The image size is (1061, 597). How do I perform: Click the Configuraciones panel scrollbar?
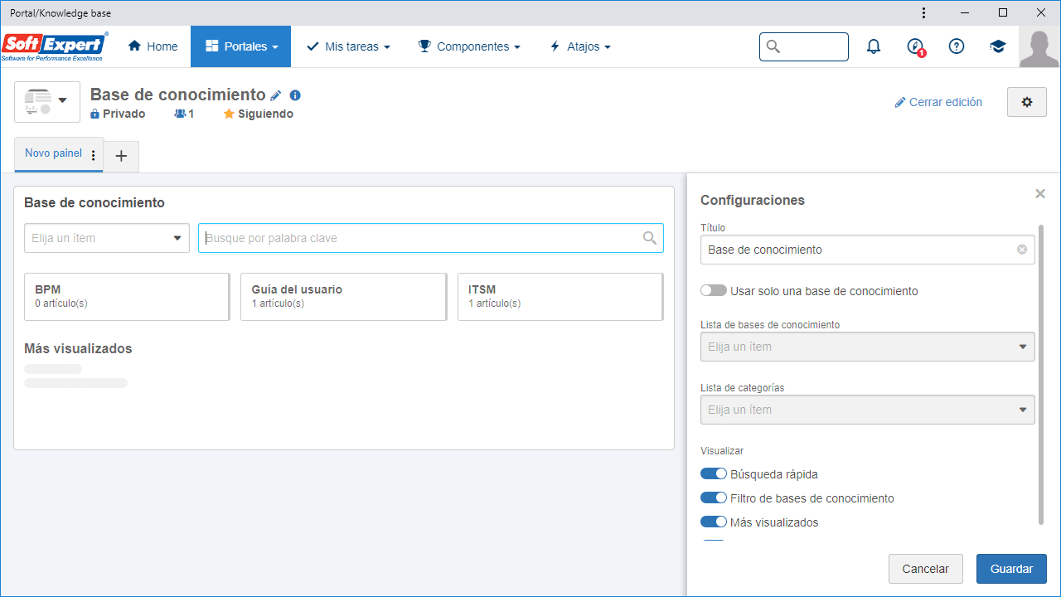click(x=1041, y=374)
